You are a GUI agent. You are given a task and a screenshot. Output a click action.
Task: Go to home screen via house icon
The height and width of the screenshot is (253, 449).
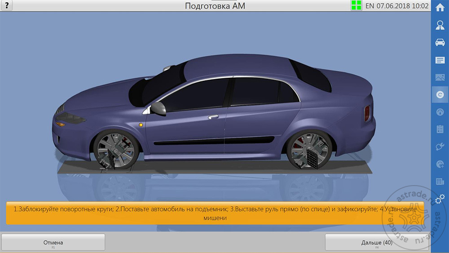pos(440,8)
